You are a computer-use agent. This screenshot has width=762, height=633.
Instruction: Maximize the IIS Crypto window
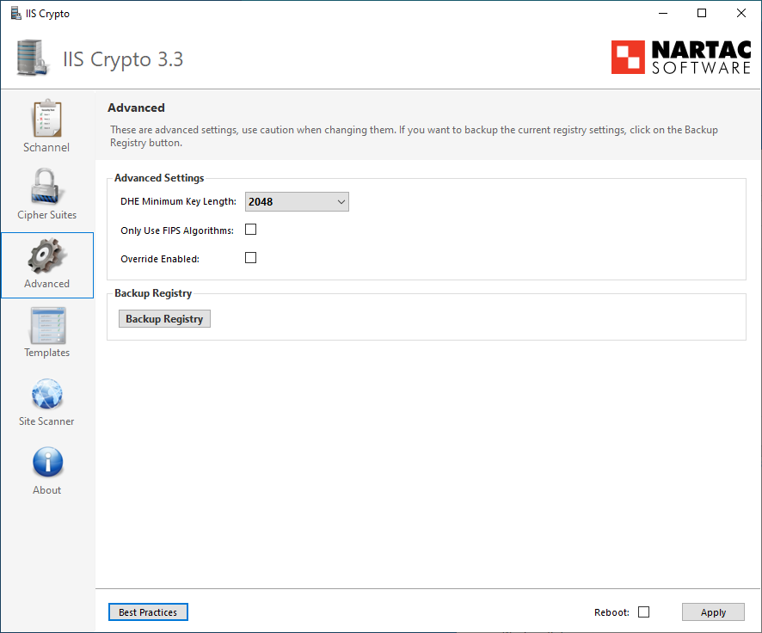pos(702,13)
